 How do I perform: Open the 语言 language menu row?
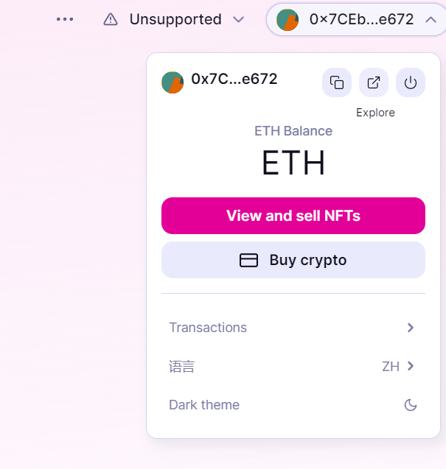[x=293, y=366]
